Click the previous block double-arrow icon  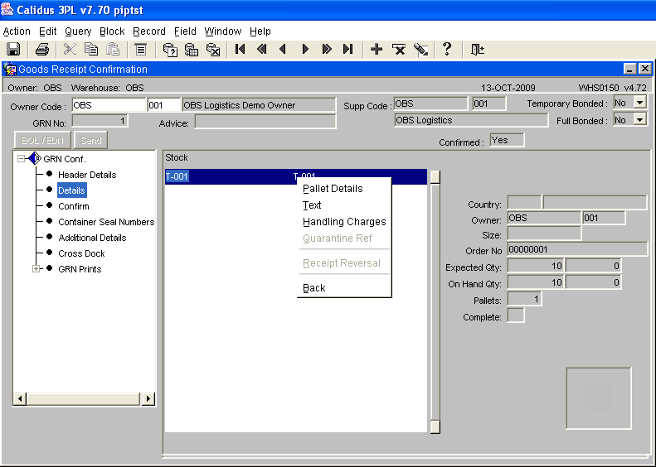pyautogui.click(x=262, y=50)
